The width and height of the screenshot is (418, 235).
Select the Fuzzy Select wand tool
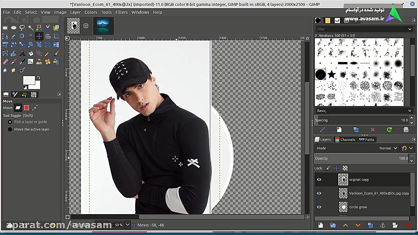point(31,28)
